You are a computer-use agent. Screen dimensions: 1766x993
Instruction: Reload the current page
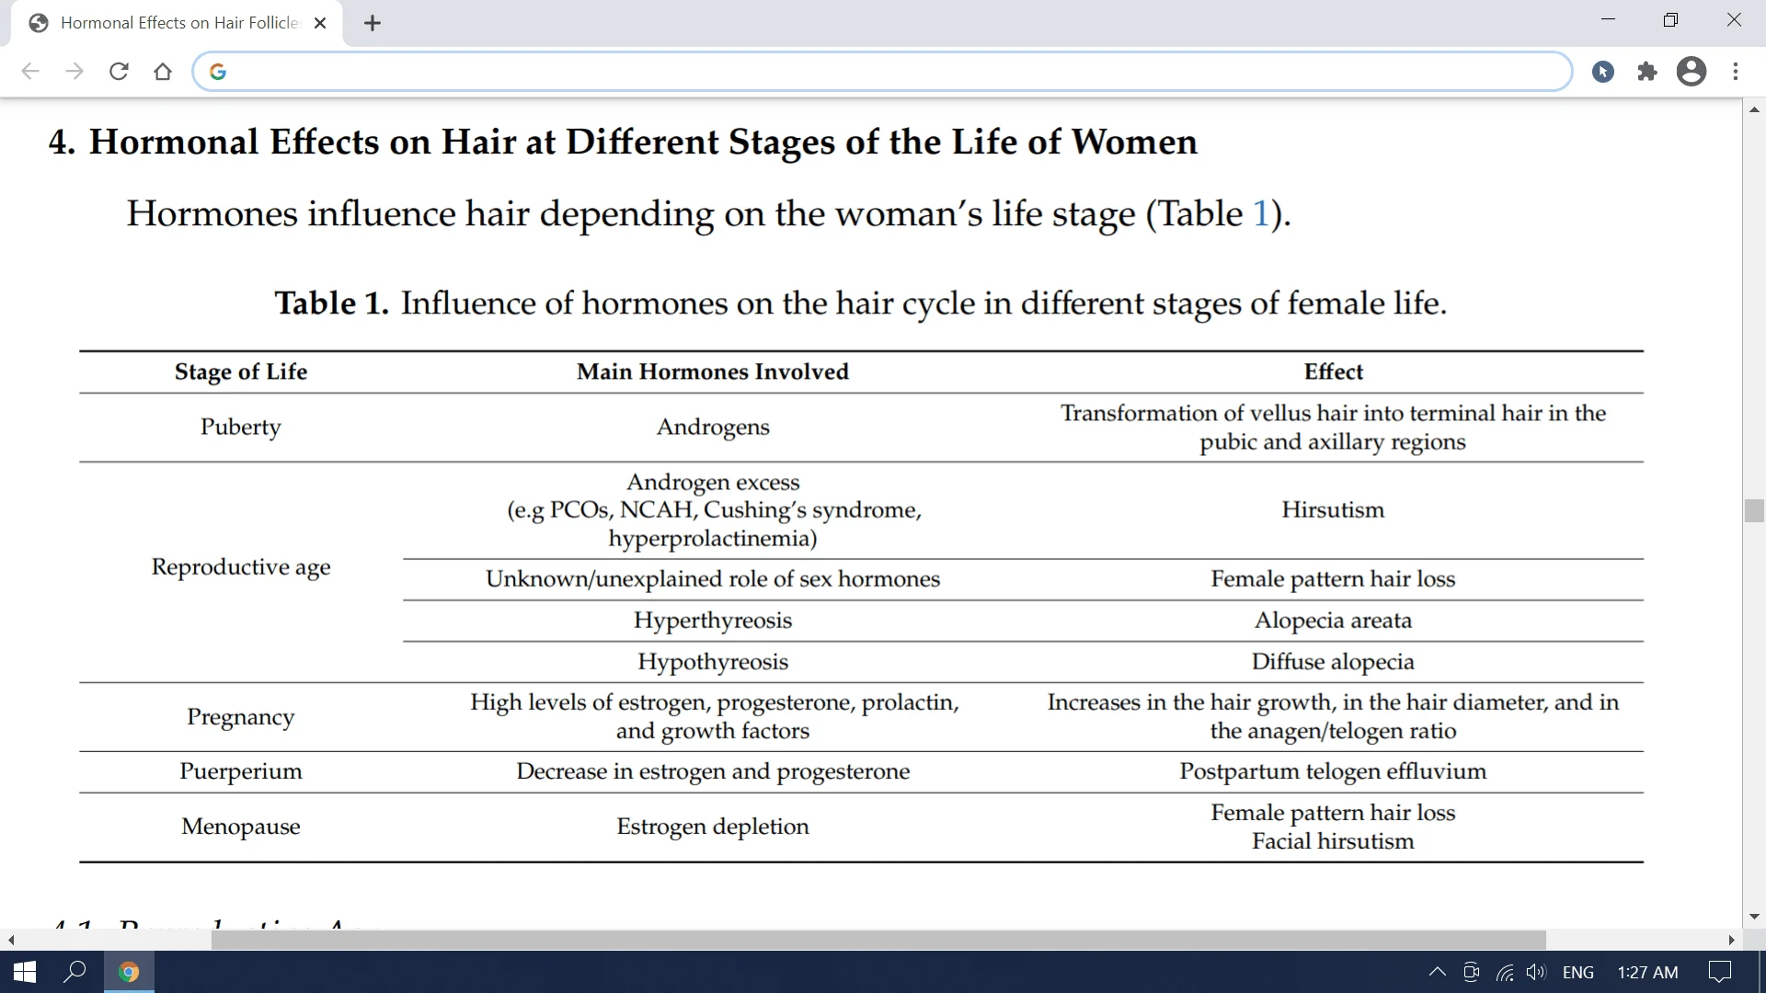(x=119, y=72)
